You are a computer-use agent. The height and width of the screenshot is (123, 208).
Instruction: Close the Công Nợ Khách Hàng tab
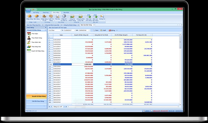pyautogui.click(x=78, y=25)
